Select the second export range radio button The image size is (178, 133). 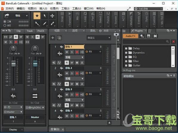click(x=5, y=25)
